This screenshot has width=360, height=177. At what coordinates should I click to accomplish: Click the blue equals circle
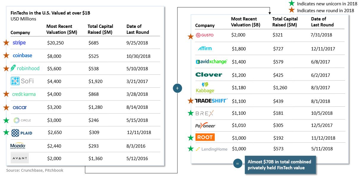[238, 164]
